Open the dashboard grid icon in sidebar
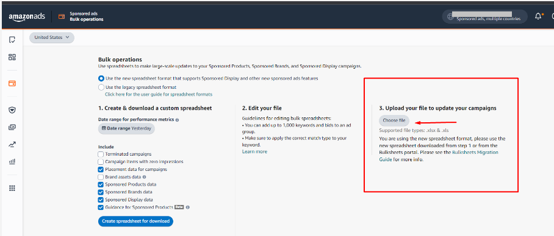Screen dimensions: 554x236 [x=12, y=57]
